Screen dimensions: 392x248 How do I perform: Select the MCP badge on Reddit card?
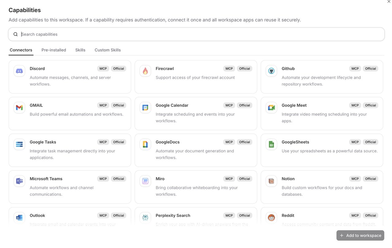355,215
